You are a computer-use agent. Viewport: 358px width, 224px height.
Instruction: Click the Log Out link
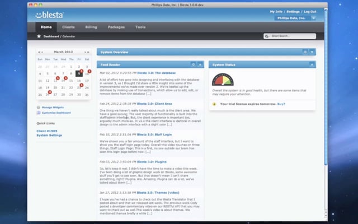coord(310,12)
